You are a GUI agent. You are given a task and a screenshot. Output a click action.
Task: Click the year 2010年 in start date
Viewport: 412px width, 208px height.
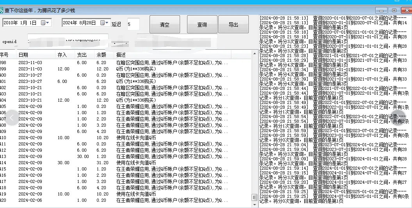[x=11, y=23]
